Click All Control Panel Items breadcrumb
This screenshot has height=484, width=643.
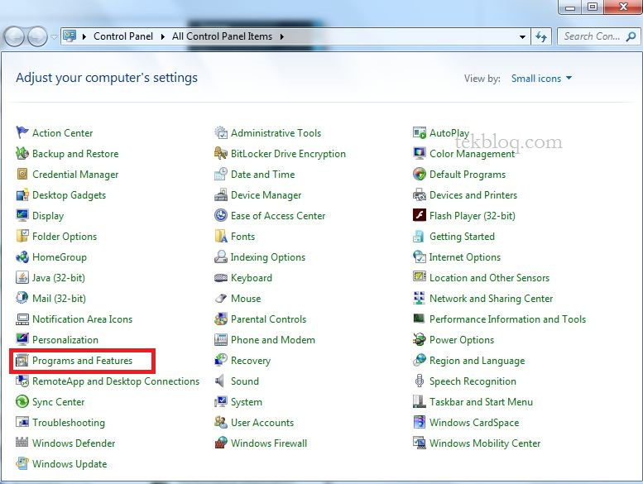click(222, 36)
